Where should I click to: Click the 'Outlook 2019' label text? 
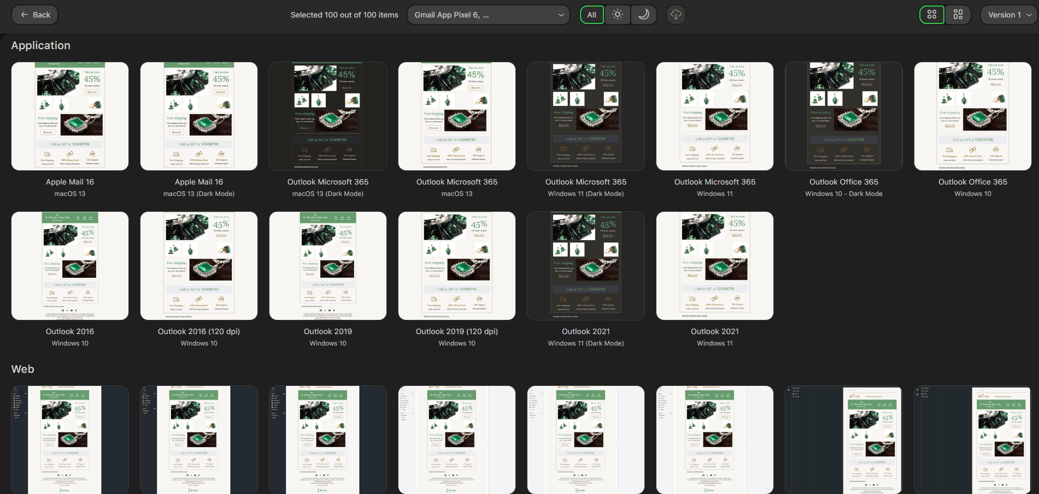point(328,331)
